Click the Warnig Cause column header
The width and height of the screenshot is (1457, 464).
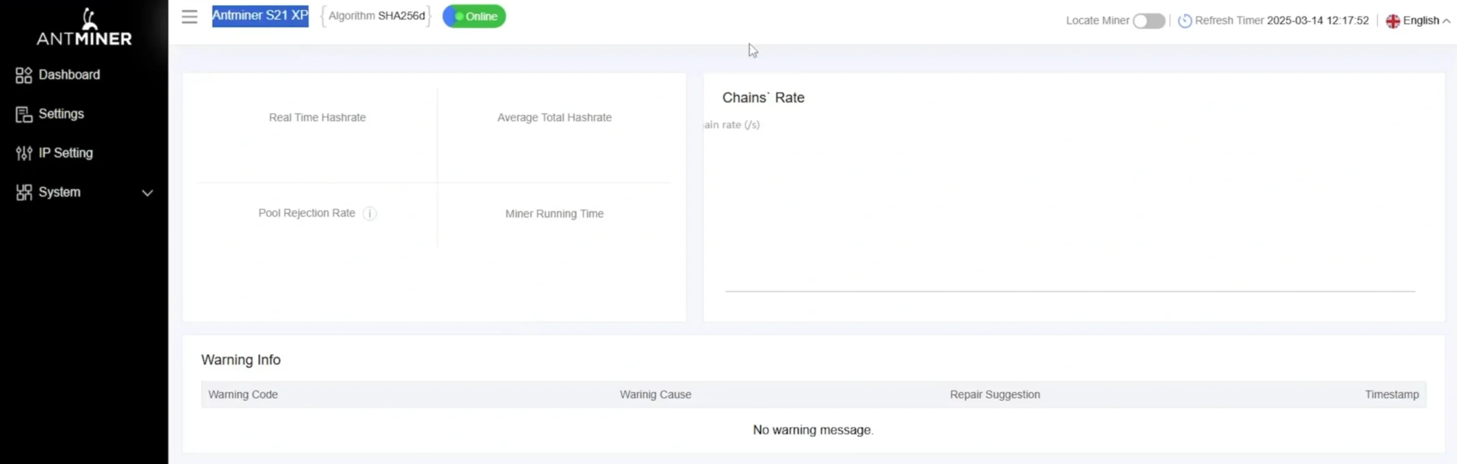tap(656, 395)
